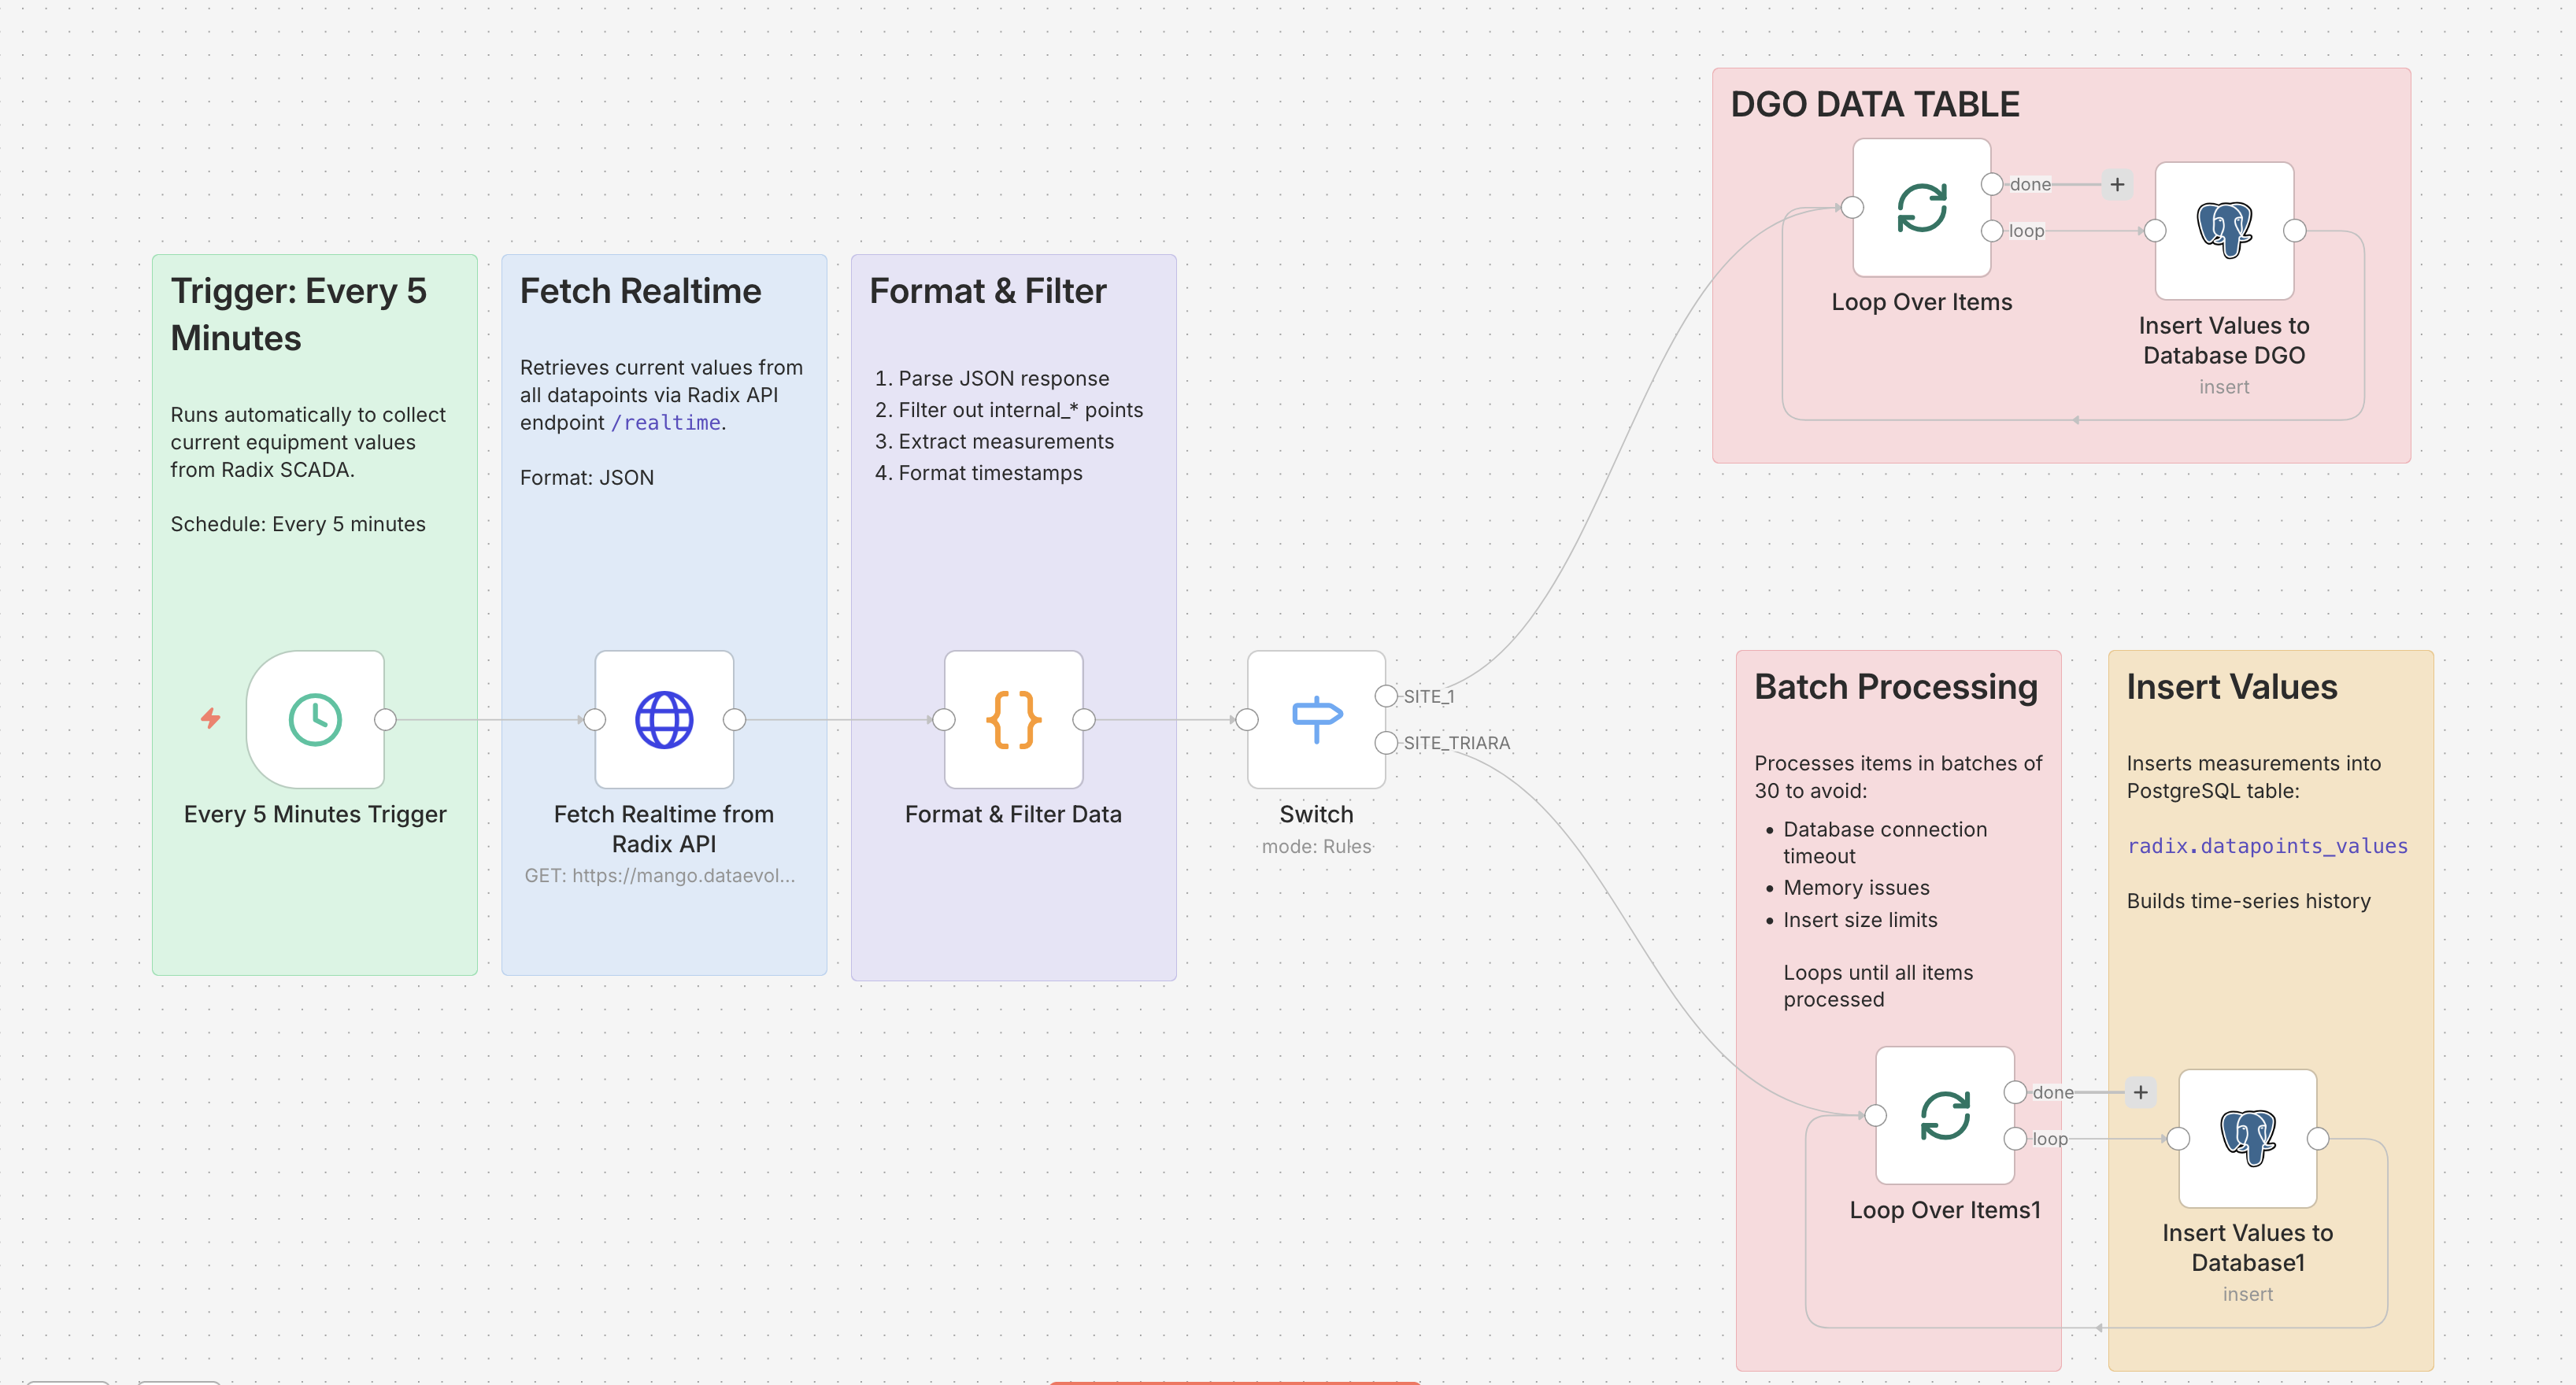Viewport: 2576px width, 1385px height.
Task: Click the lightning bolt beside the trigger node
Action: pyautogui.click(x=210, y=718)
